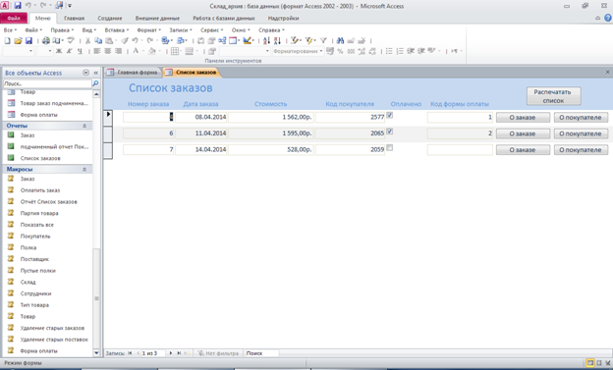Click the cost cell 528,00р.
The image size is (613, 370).
(x=270, y=149)
